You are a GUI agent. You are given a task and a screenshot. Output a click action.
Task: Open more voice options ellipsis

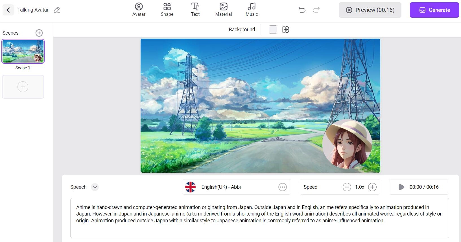(282, 187)
